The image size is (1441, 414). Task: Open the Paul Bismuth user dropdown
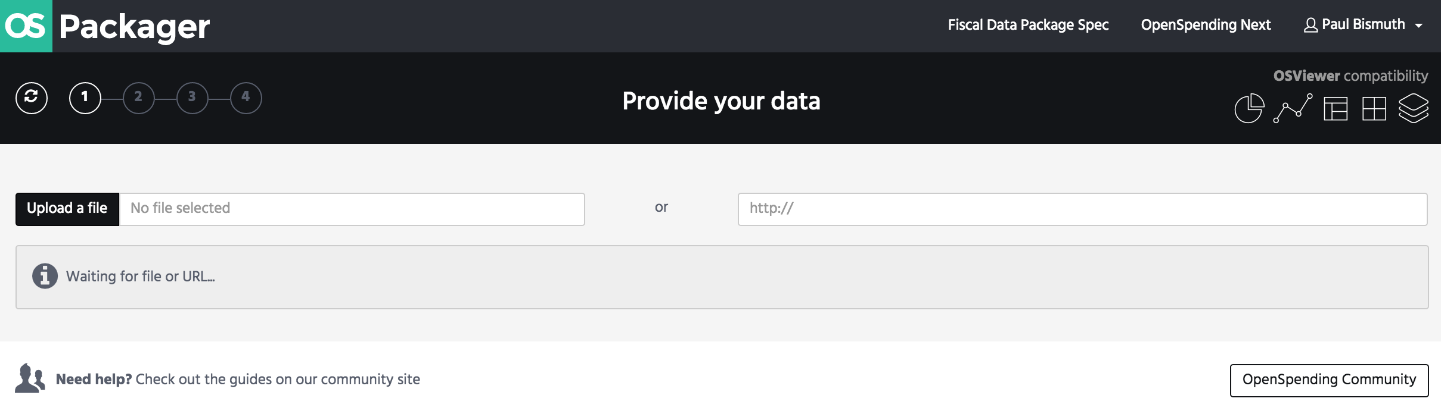[x=1363, y=25]
